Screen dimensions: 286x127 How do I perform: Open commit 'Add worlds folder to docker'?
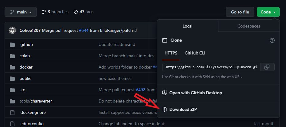[x=125, y=67]
